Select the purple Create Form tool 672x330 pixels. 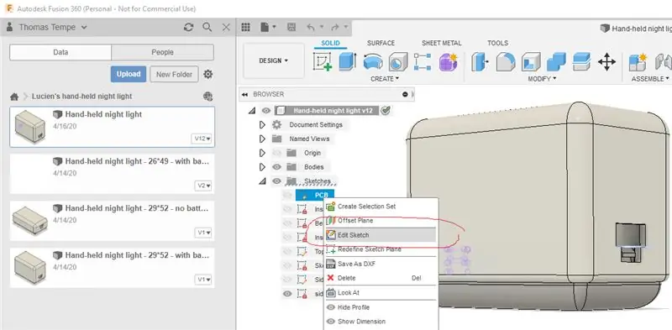(x=449, y=61)
